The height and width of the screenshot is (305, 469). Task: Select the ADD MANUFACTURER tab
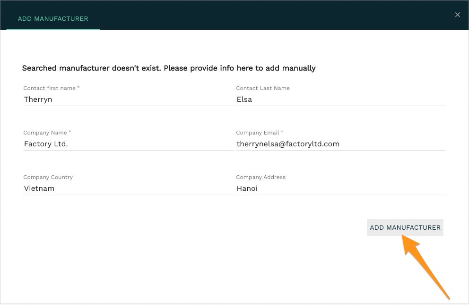tap(53, 19)
